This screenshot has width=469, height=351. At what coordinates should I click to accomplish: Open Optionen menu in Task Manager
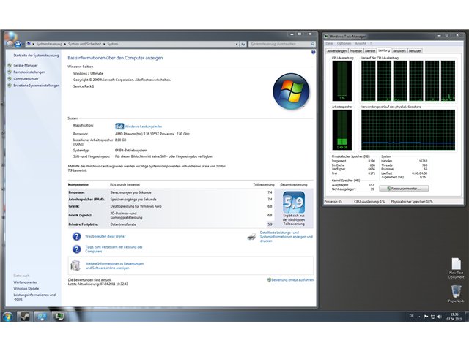pos(344,43)
